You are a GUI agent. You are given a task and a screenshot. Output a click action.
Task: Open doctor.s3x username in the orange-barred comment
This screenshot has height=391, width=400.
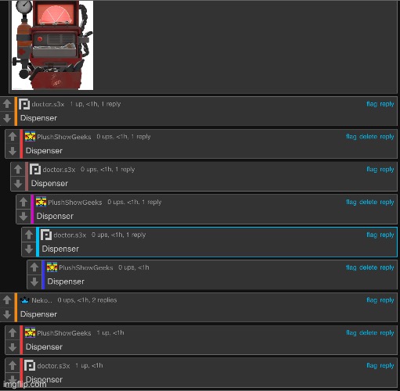pos(48,104)
